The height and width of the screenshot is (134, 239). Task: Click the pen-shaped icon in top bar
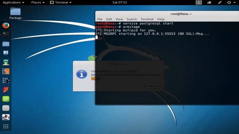click(x=220, y=3)
